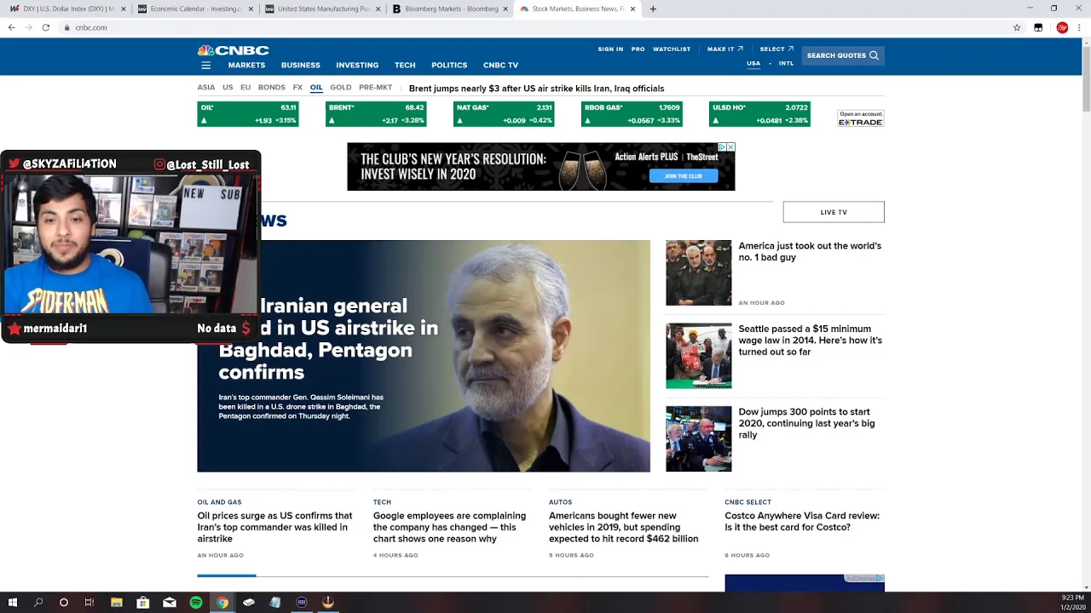Viewport: 1091px width, 613px height.
Task: Open the INVESTING nav menu
Action: (x=357, y=66)
